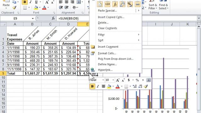Toggle Bold on the mini toolbar
This screenshot has height=113, width=201.
point(92,86)
